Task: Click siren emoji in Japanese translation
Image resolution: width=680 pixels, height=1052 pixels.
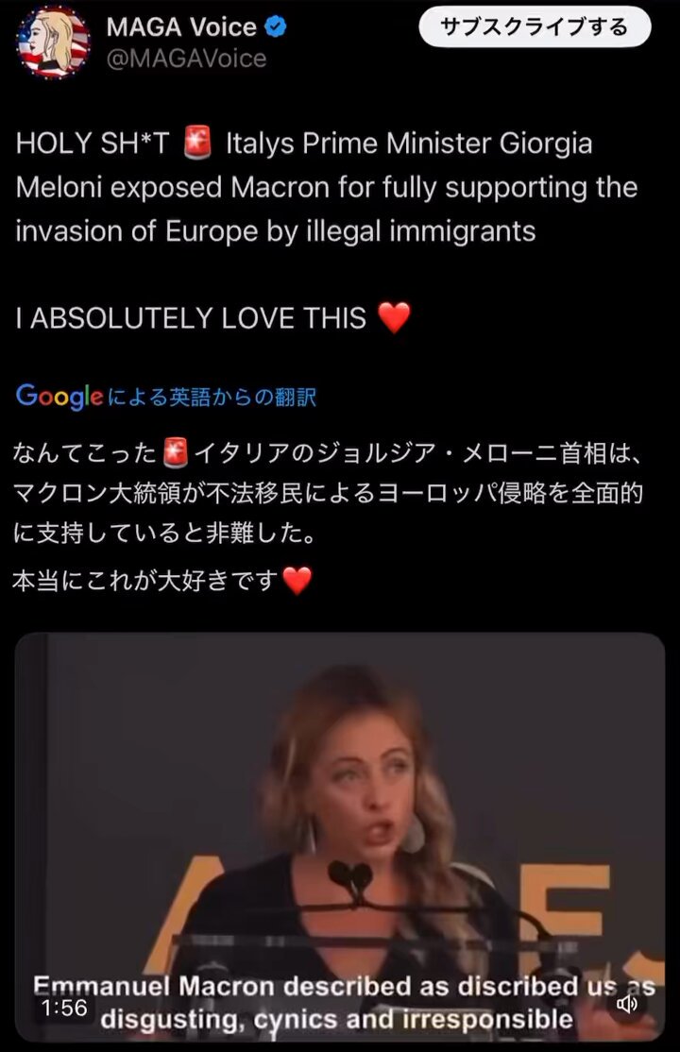Action: point(176,453)
